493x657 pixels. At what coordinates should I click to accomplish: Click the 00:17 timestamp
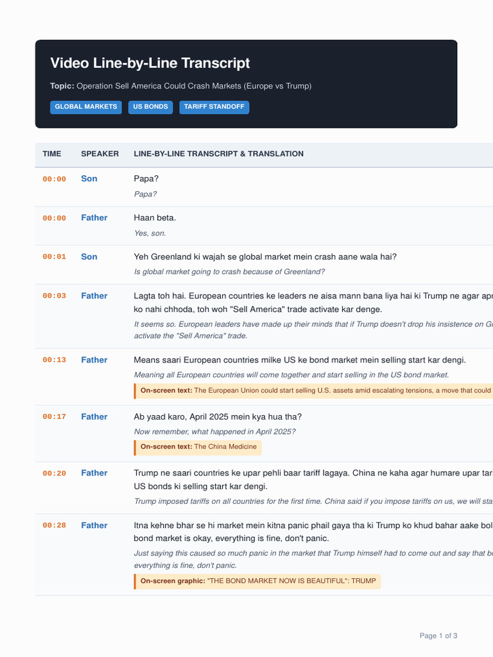tap(55, 416)
